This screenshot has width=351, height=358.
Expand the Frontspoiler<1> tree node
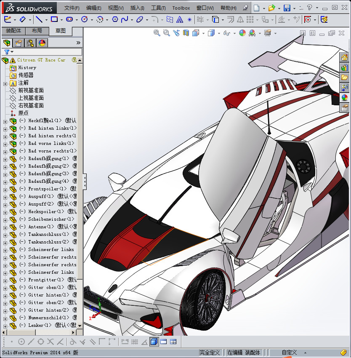5,189
